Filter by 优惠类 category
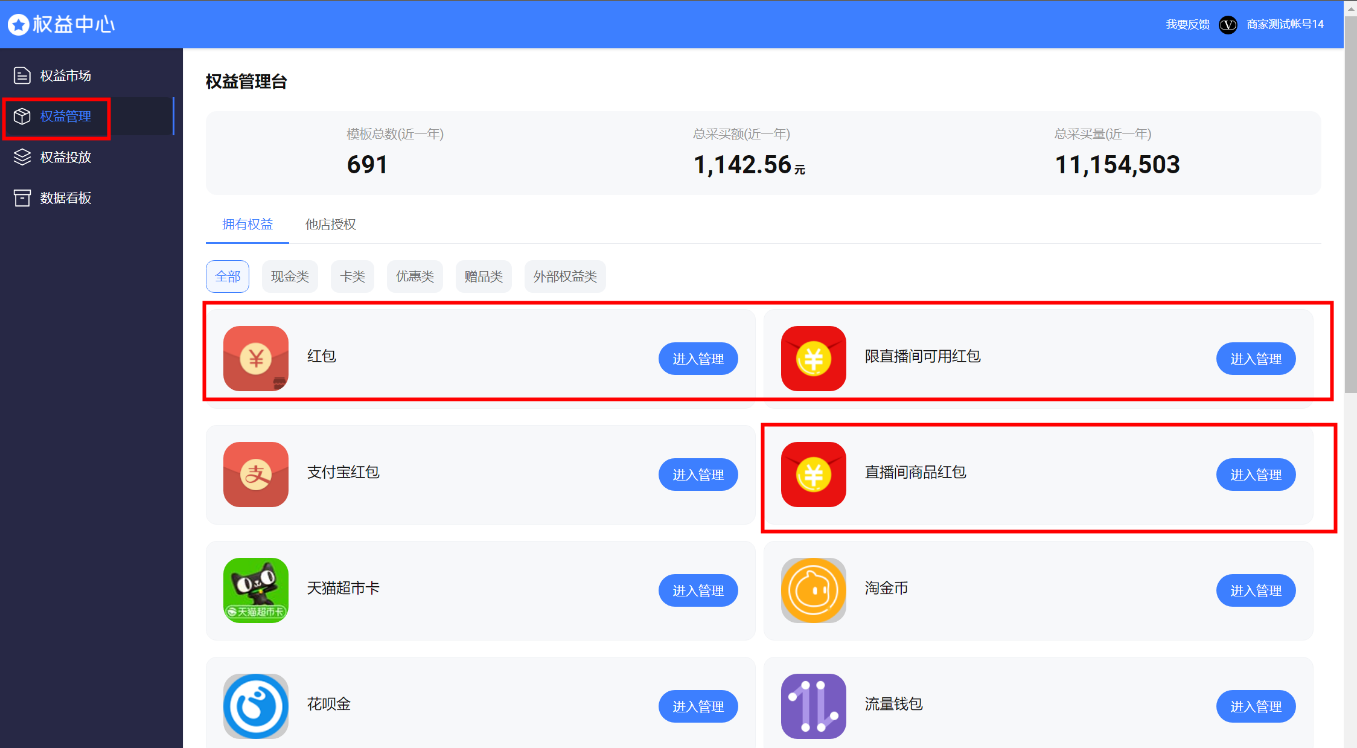The width and height of the screenshot is (1357, 748). pyautogui.click(x=415, y=277)
